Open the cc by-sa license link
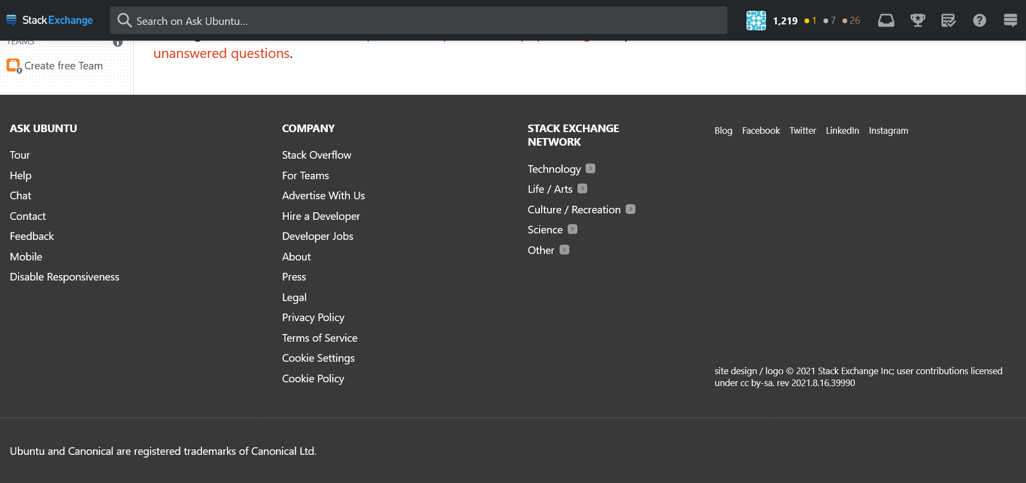Image resolution: width=1026 pixels, height=483 pixels. point(757,383)
